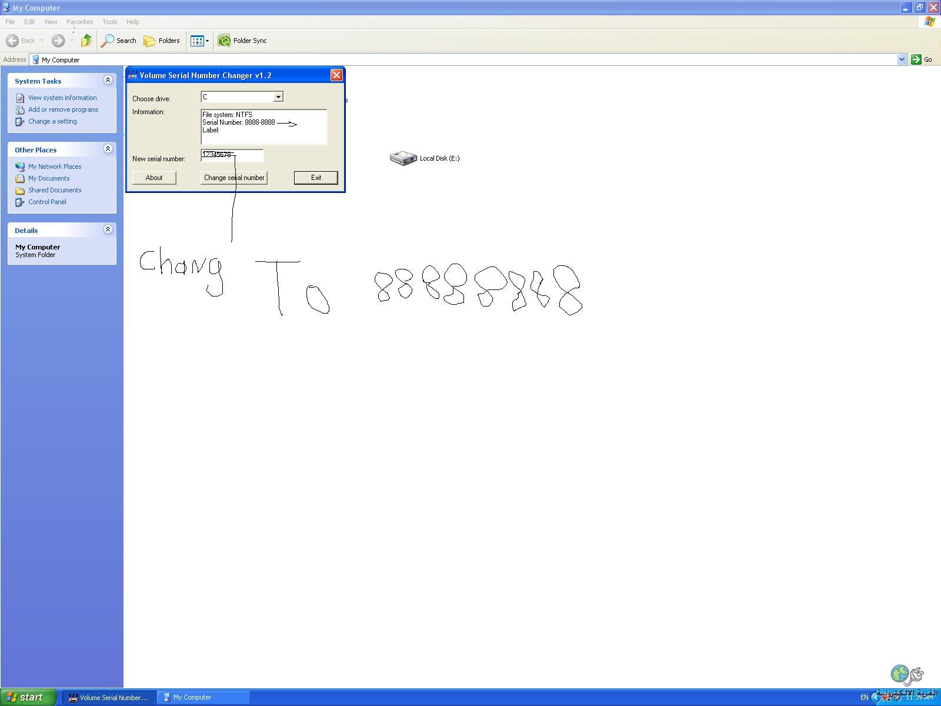Open the Views icon menu
The image size is (941, 706).
point(199,41)
